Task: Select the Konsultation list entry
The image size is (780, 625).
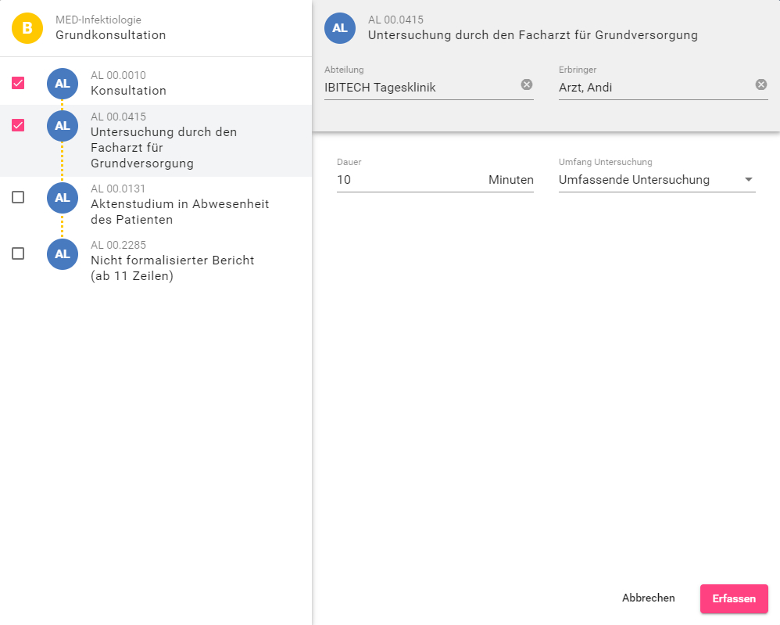Action: click(129, 90)
